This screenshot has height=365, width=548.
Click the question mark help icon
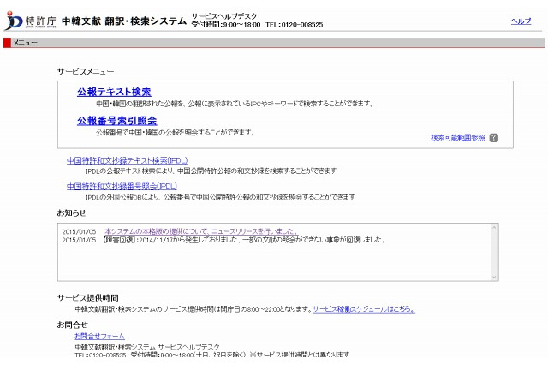click(493, 137)
